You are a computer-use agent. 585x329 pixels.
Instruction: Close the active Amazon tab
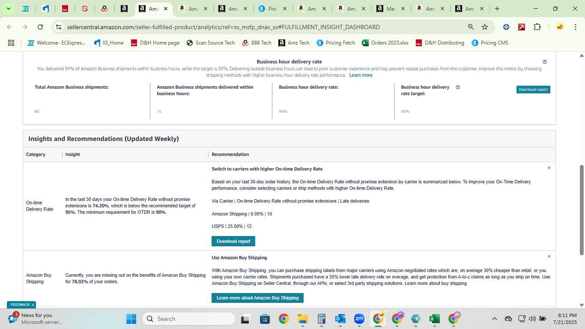click(166, 9)
